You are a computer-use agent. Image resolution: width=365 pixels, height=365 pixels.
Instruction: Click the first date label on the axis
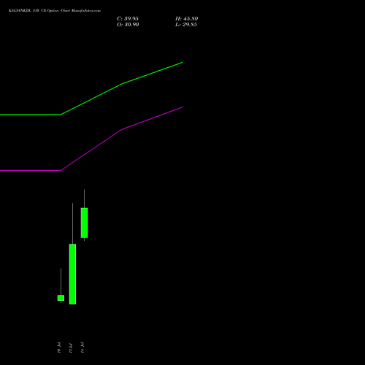click(x=59, y=347)
